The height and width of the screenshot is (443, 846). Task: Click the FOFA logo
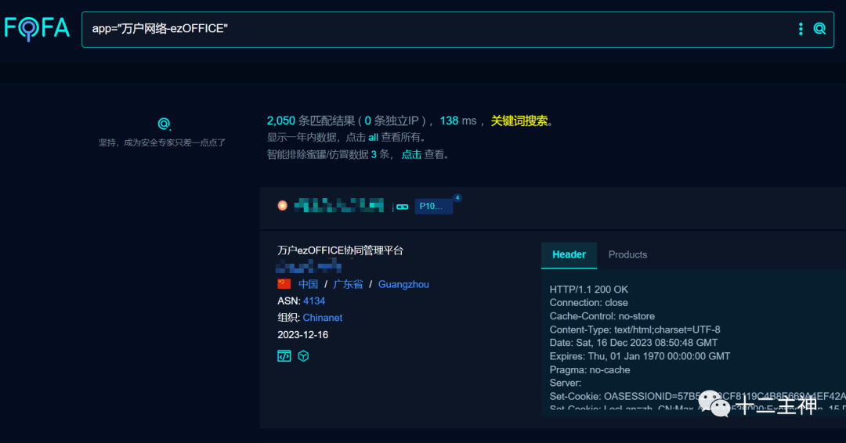(x=37, y=28)
